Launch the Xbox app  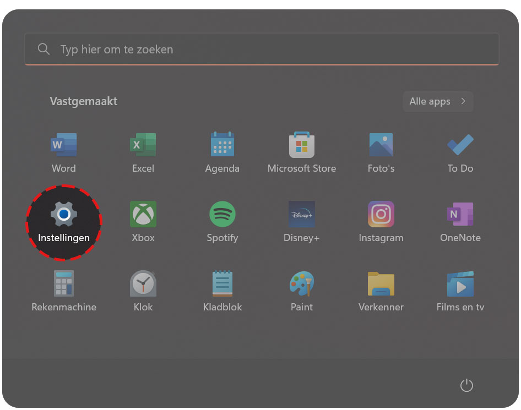tap(143, 215)
